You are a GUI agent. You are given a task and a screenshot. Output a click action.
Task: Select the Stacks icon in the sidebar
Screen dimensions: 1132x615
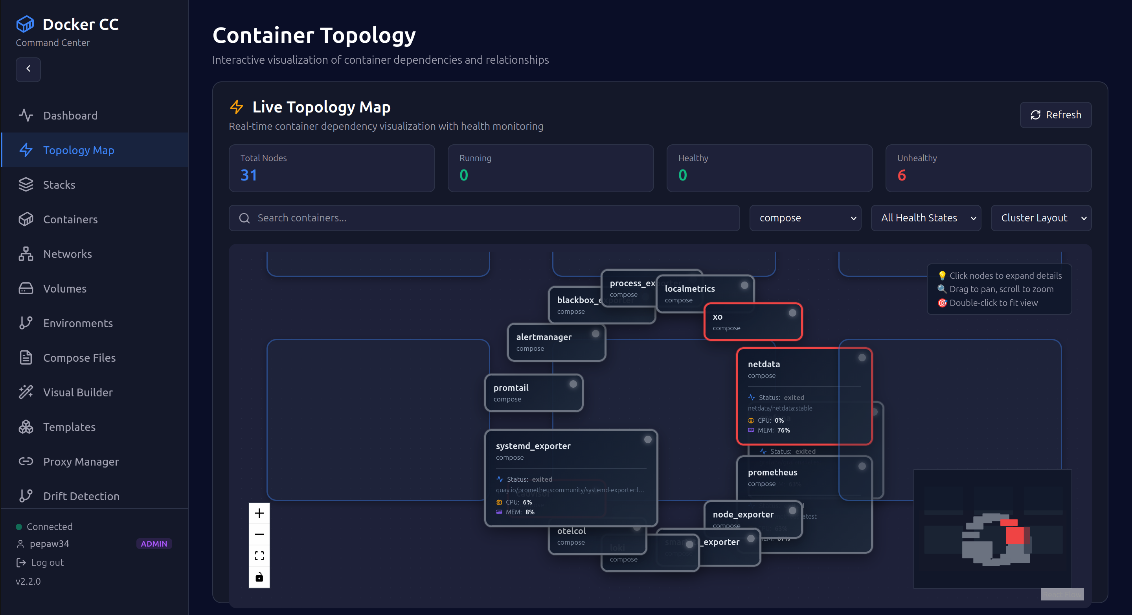pos(26,184)
